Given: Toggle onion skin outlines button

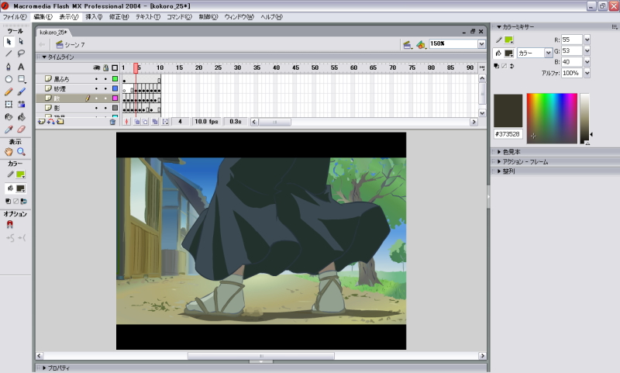Looking at the screenshot, I should pos(145,122).
